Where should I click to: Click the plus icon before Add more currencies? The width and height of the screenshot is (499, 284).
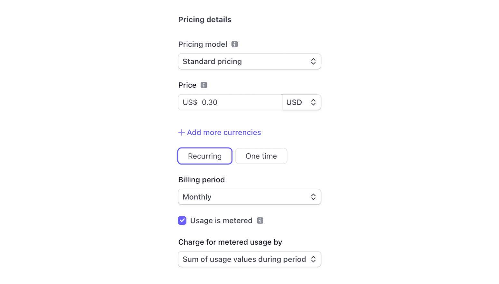[181, 132]
